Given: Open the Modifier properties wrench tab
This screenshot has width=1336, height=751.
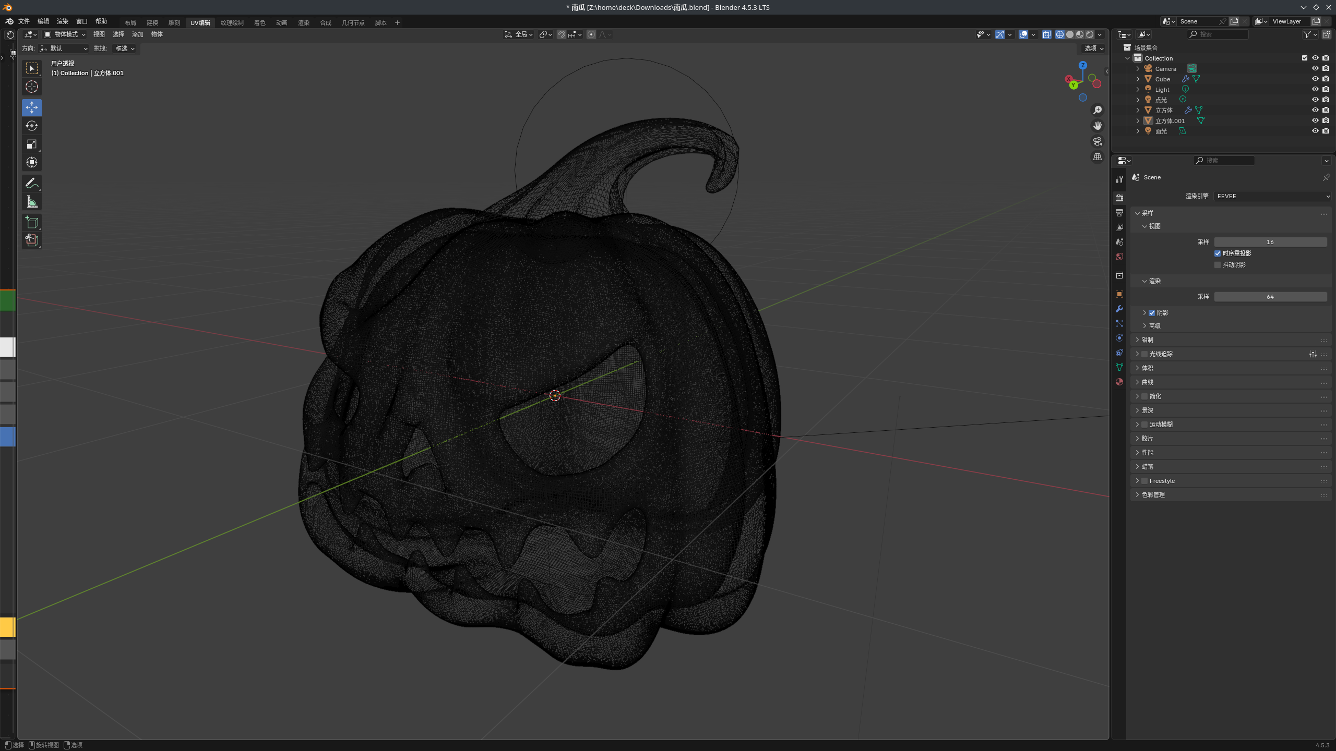Looking at the screenshot, I should [1119, 309].
